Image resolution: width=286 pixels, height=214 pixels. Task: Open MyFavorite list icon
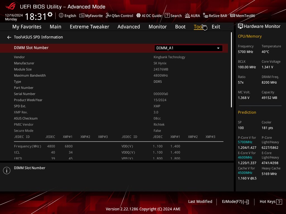click(82, 16)
